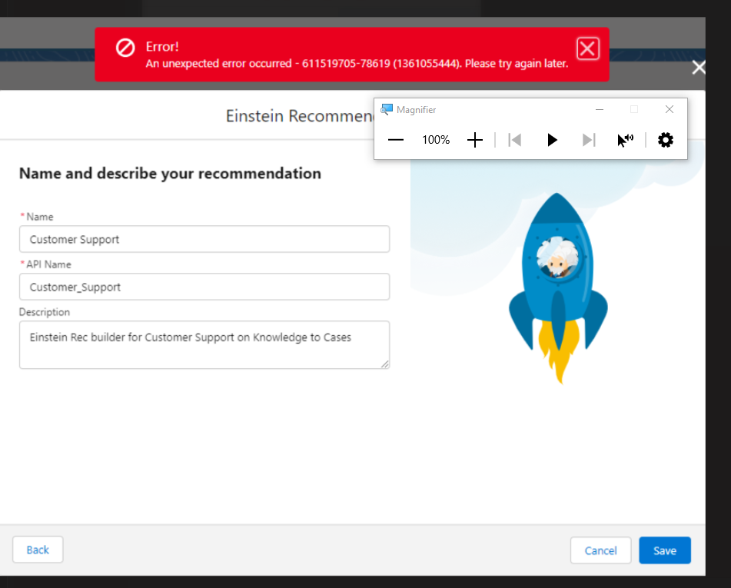Dismiss the red error banner

click(x=587, y=49)
